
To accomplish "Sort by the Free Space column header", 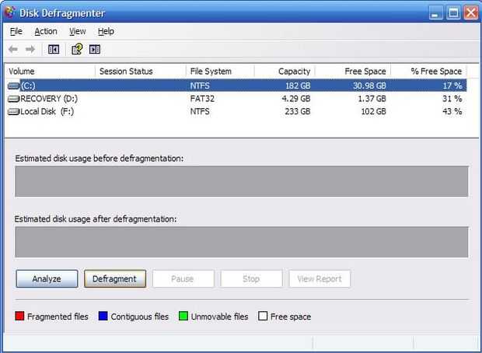I will 353,72.
